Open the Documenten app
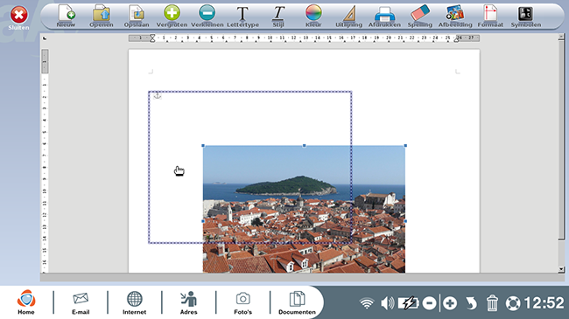 (297, 302)
